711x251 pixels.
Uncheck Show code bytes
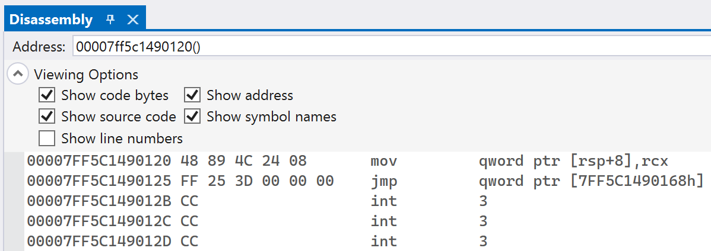click(x=47, y=95)
